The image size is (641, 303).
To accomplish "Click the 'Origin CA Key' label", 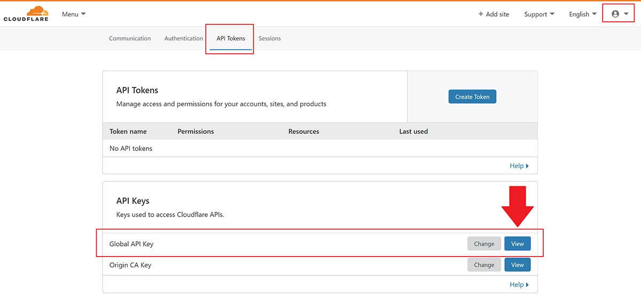I will click(x=130, y=265).
